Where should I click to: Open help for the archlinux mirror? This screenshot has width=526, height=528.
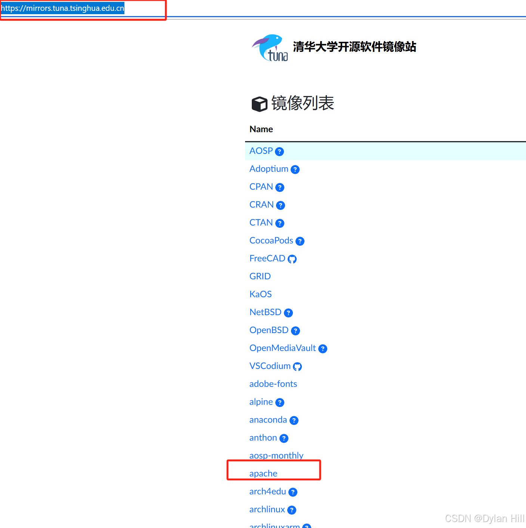[x=292, y=510]
